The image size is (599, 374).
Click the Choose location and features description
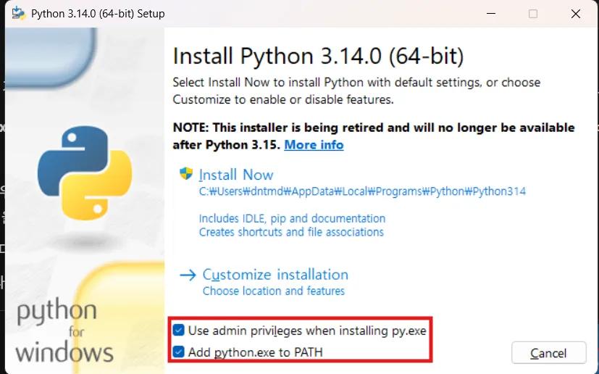point(273,291)
